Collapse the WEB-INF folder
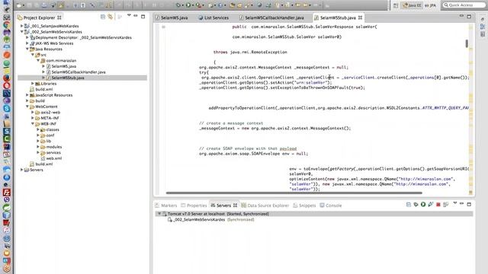Screen dimensions: 488x274 32,123
